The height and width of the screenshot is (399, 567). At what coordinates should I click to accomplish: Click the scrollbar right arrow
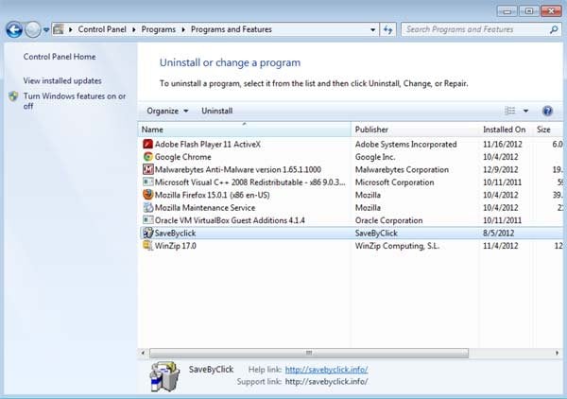tap(557, 353)
